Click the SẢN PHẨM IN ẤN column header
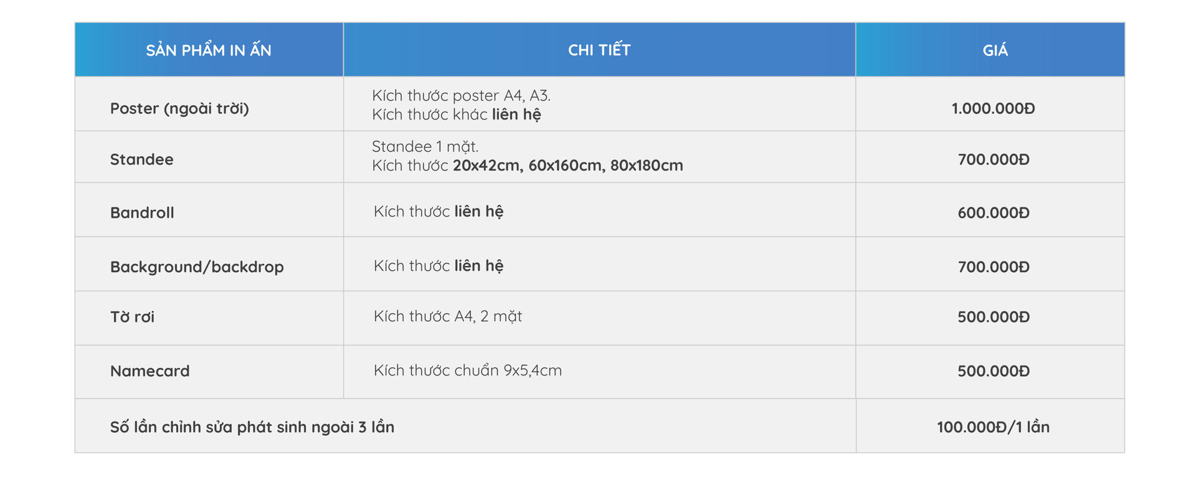This screenshot has height=477, width=1196. pyautogui.click(x=209, y=50)
